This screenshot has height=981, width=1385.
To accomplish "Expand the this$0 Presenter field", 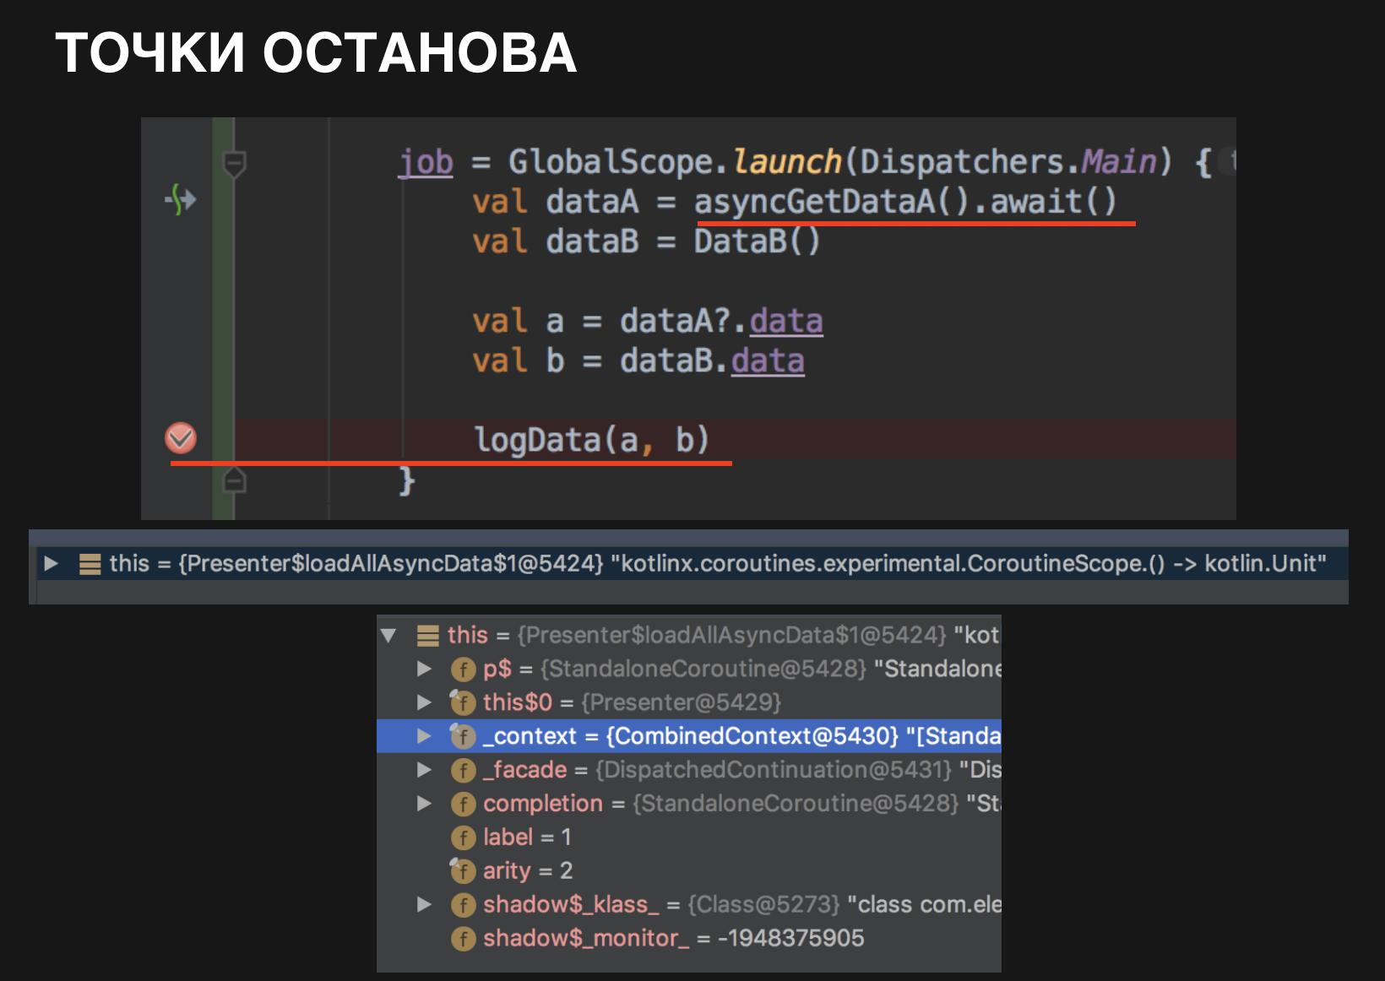I will (424, 702).
